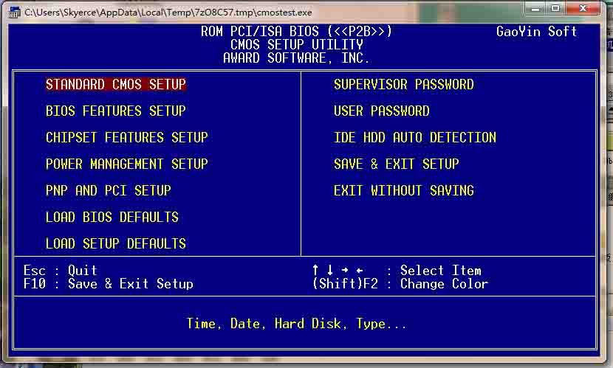Click '(Shift)F2 : Change Color' hint
Screen dimensions: 613x368
(x=400, y=284)
